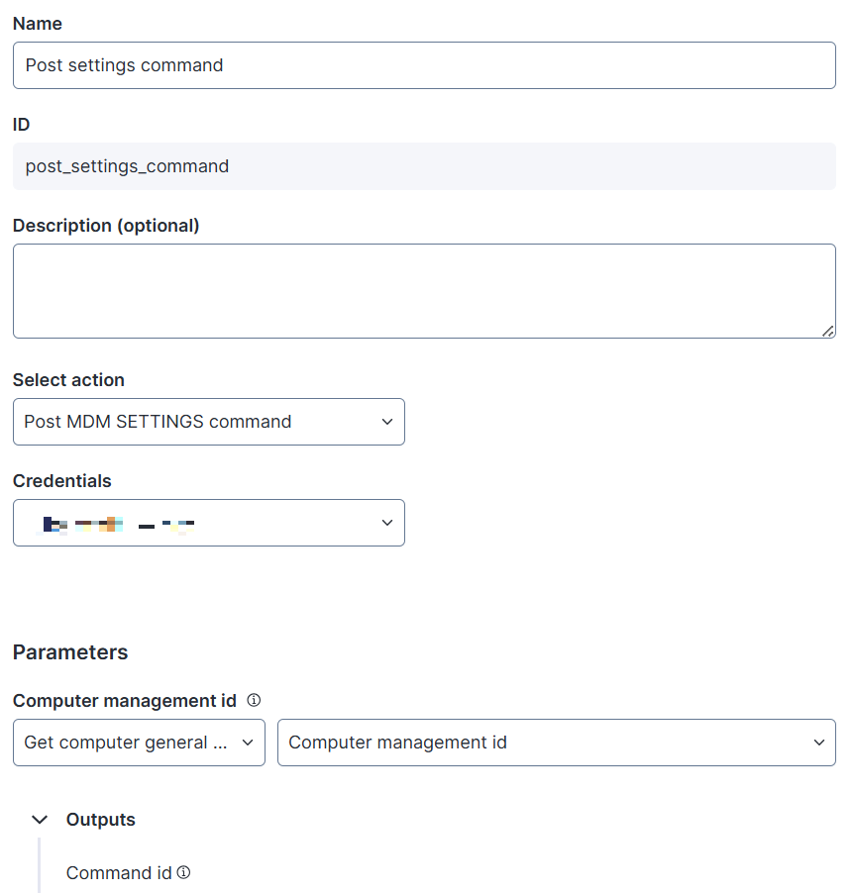The image size is (852, 893).
Task: Open the Select action dropdown
Action: [x=209, y=422]
